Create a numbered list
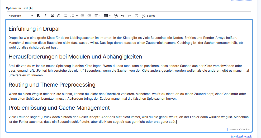This screenshot has width=261, height=138. pos(72,16)
